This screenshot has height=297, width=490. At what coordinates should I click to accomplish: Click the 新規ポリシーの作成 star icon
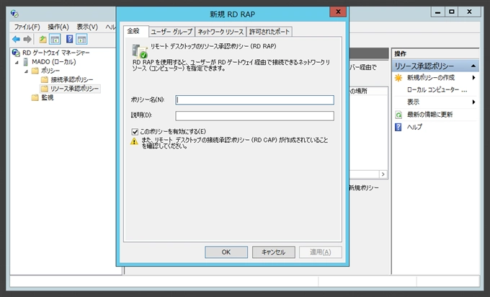coord(398,78)
